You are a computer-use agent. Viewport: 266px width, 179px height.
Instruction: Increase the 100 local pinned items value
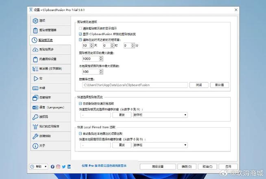(101, 71)
